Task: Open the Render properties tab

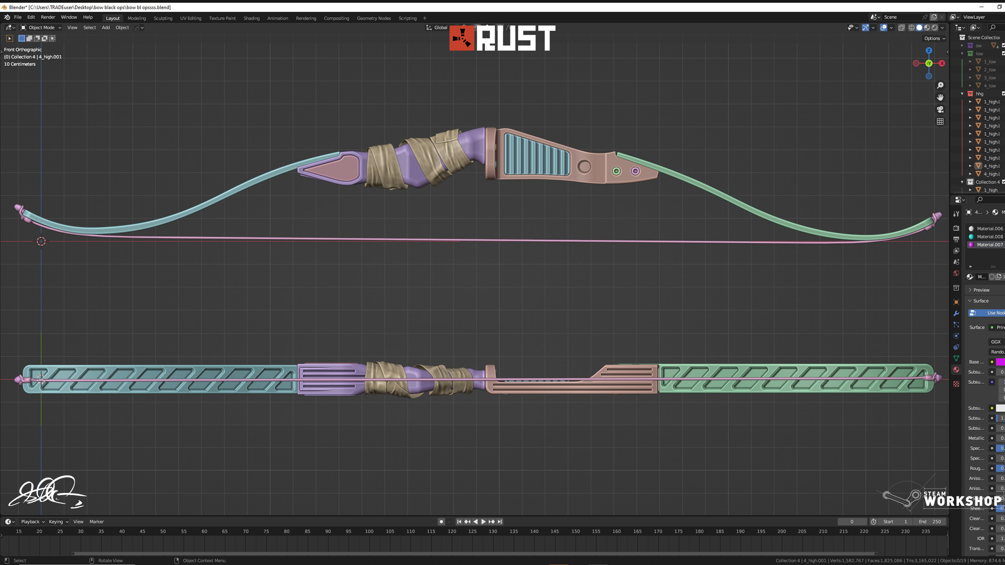Action: pos(956,228)
